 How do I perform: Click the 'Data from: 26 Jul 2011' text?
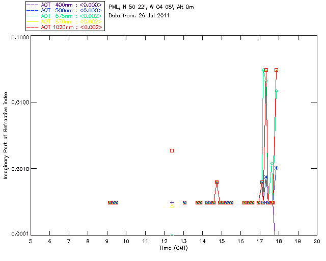139,16
